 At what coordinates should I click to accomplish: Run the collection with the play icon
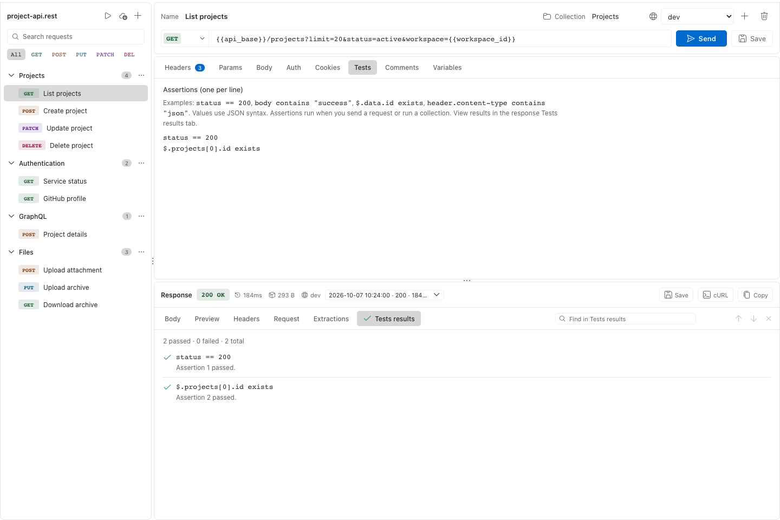click(x=108, y=16)
